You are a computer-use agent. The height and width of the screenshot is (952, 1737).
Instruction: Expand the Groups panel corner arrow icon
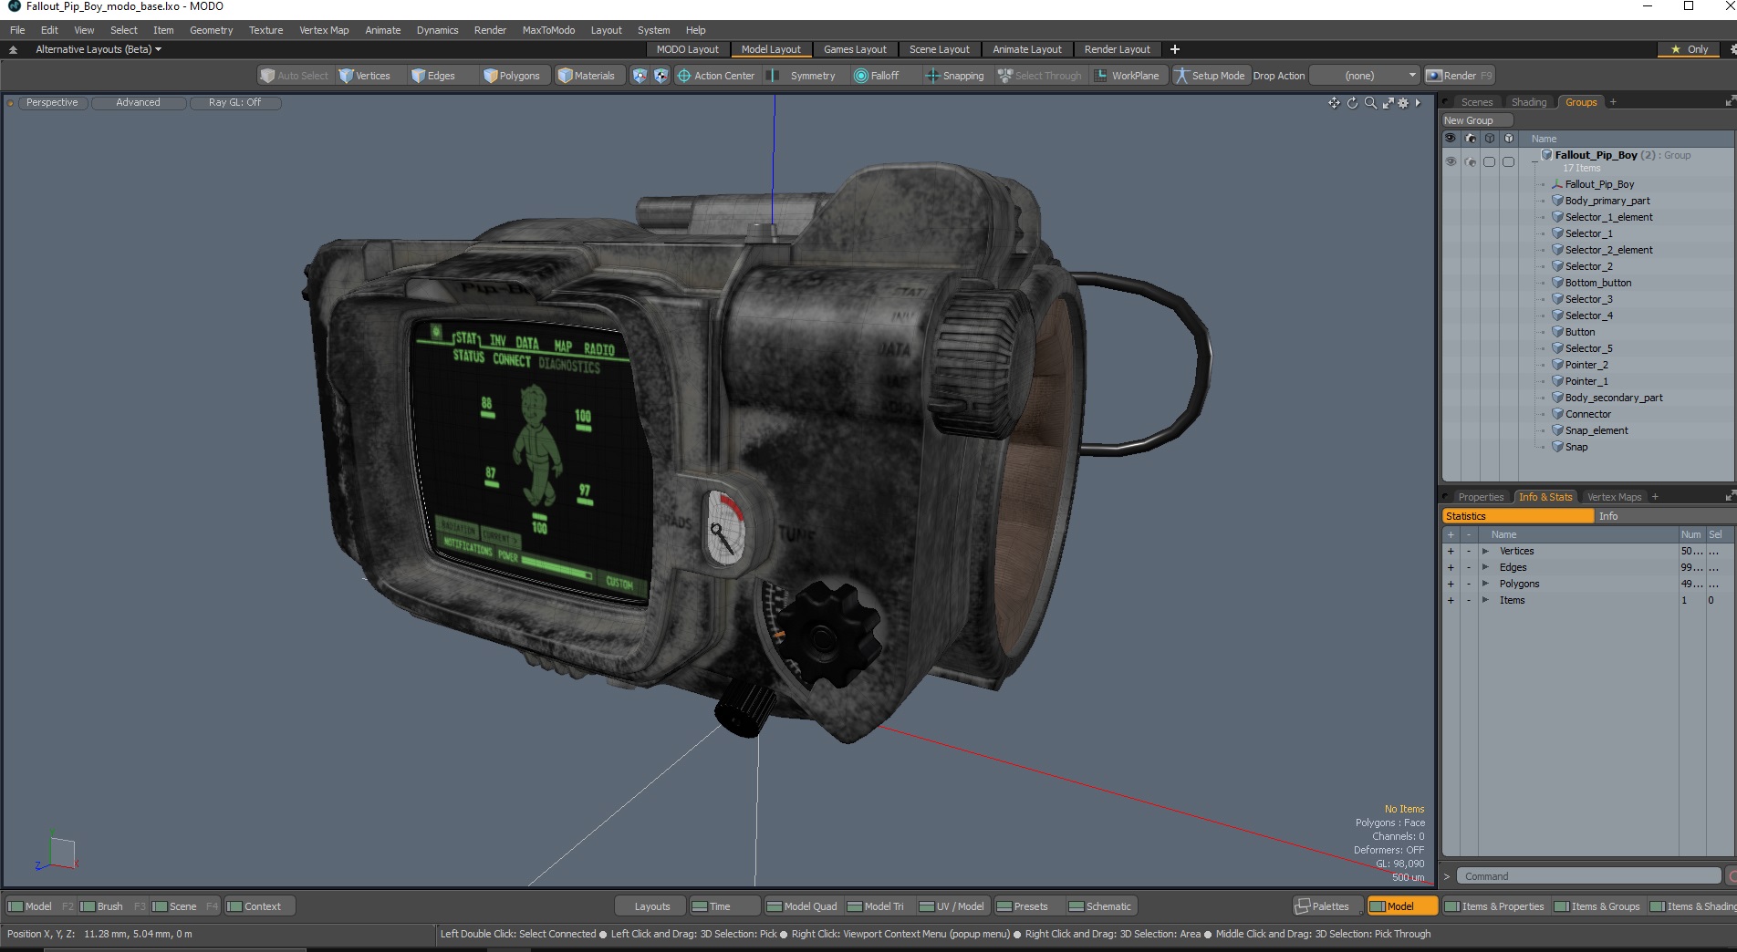click(1730, 101)
